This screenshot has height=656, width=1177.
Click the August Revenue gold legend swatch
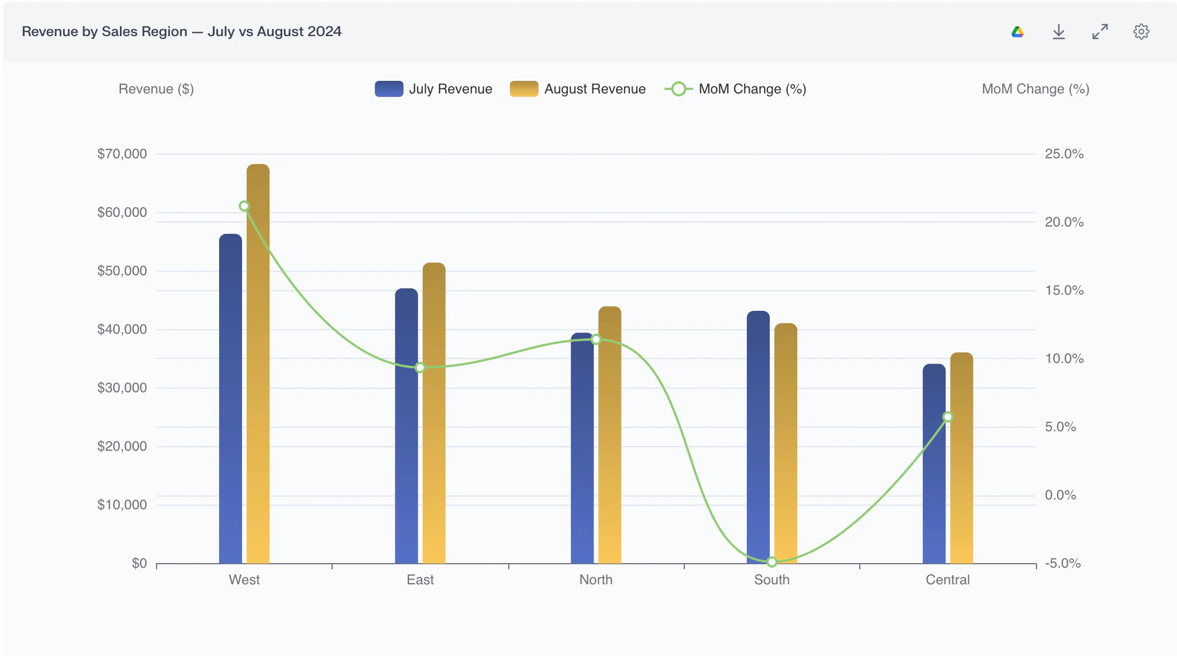pyautogui.click(x=524, y=89)
